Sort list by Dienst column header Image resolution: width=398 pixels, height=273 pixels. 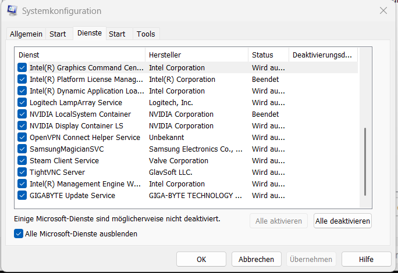click(80, 55)
